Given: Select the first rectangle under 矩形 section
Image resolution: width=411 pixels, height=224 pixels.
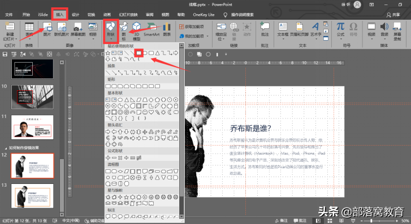Looking at the screenshot, I should click(108, 86).
